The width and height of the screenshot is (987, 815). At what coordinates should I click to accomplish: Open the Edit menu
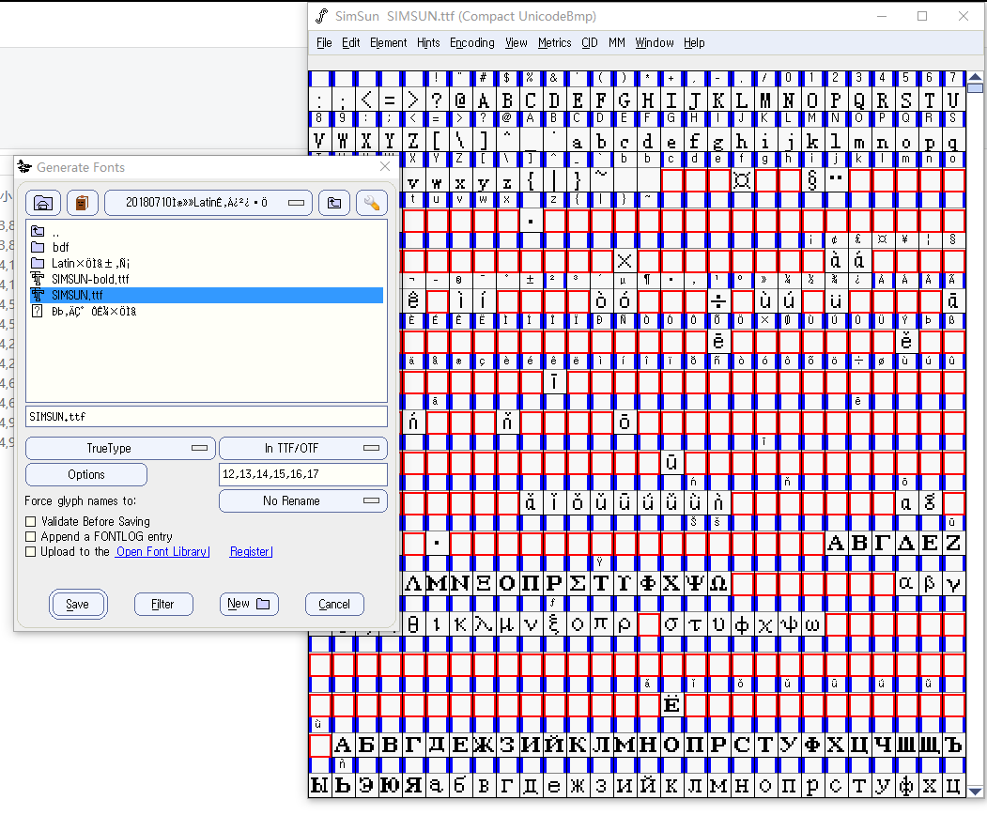click(350, 43)
